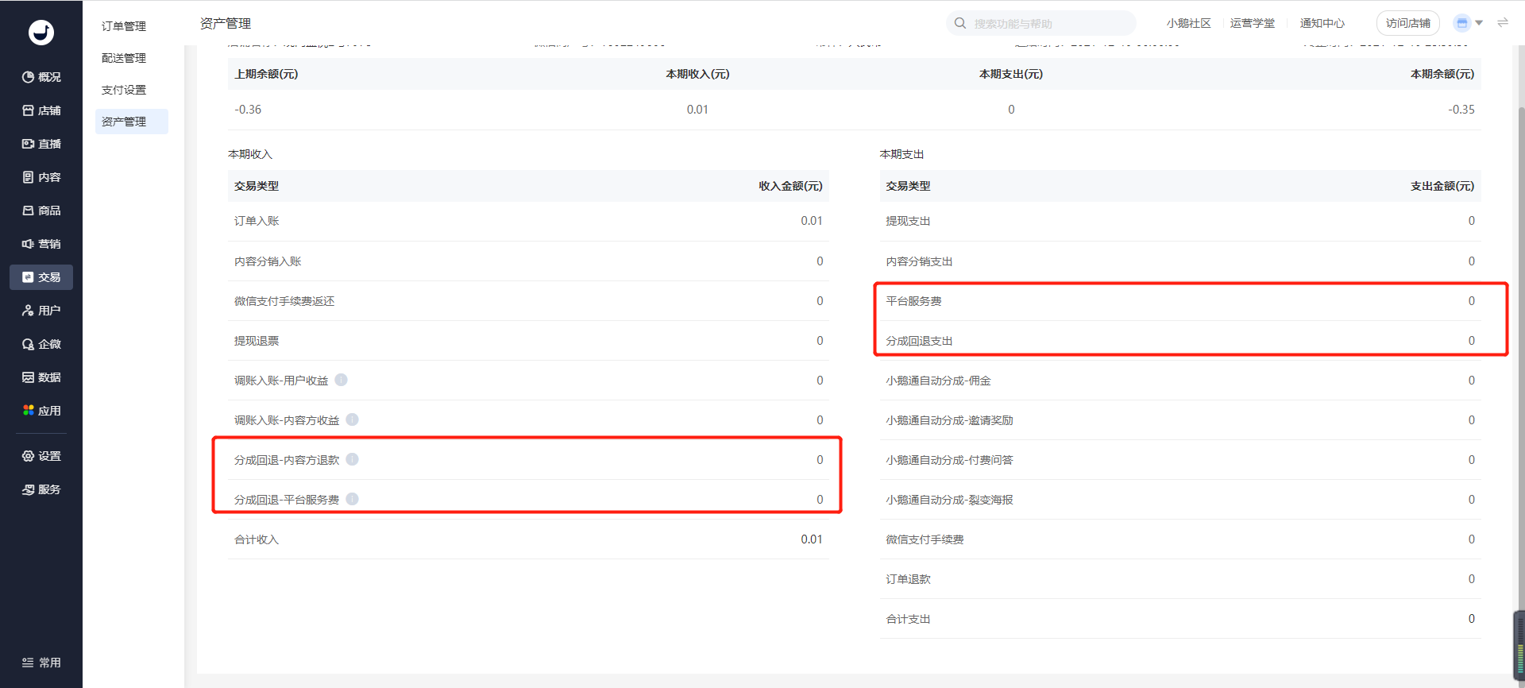Click 本期余额 value -0.35
This screenshot has height=688, width=1525.
pyautogui.click(x=1461, y=110)
